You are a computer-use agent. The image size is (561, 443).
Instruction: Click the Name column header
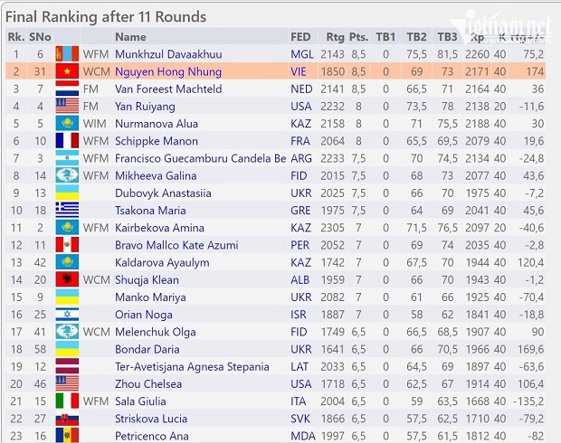click(x=130, y=37)
